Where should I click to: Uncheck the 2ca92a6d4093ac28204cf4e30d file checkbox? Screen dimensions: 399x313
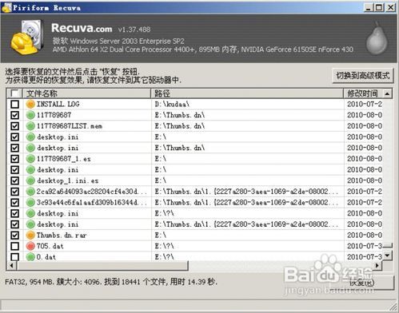[15, 192]
